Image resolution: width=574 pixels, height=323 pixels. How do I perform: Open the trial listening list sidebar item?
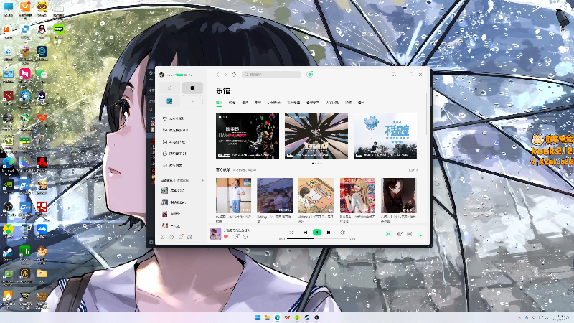point(173,165)
